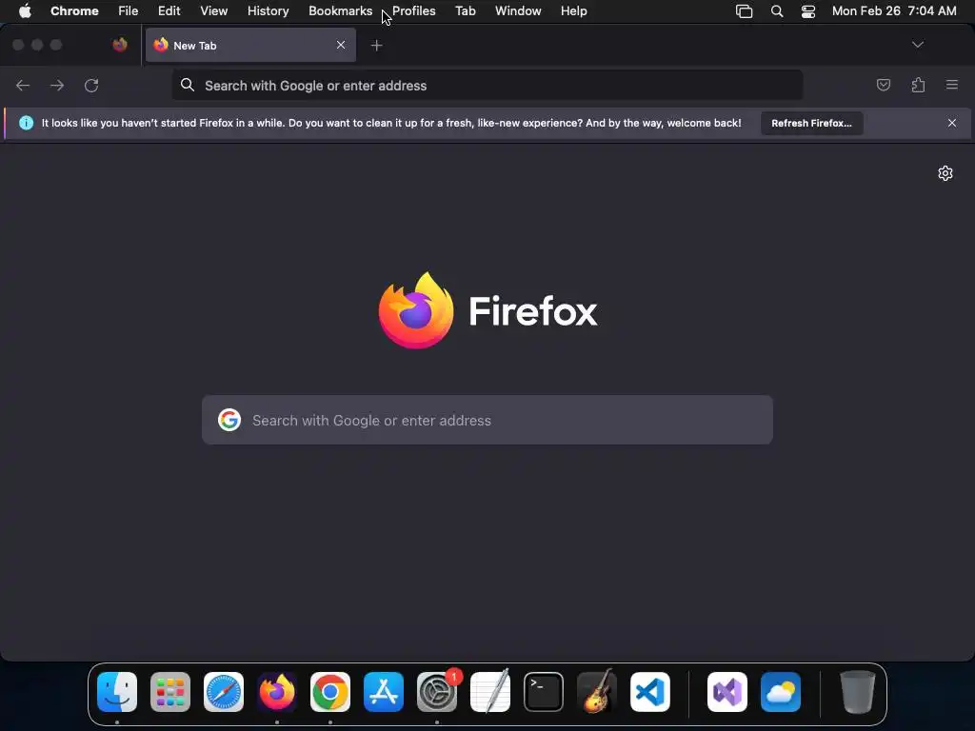Click the Refresh Firefox… button
The image size is (975, 731).
[x=811, y=123]
